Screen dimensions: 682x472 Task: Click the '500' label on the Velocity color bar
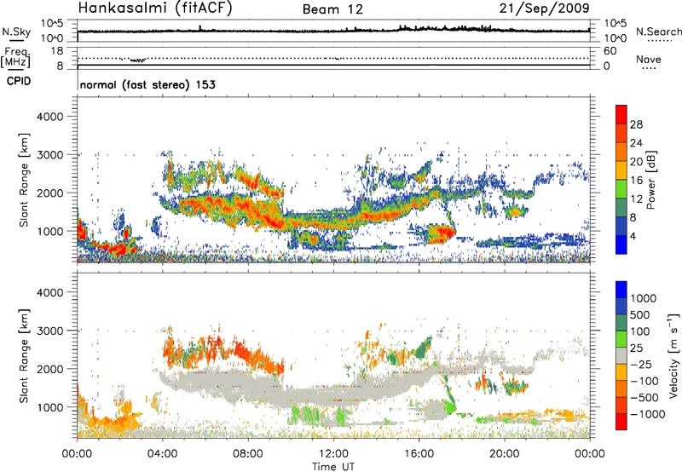coord(639,314)
